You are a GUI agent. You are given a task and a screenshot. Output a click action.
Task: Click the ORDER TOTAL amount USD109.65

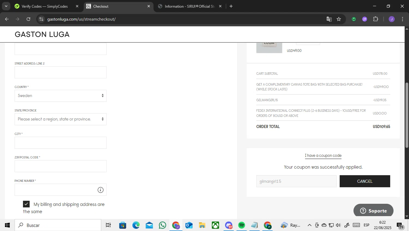pos(381,127)
